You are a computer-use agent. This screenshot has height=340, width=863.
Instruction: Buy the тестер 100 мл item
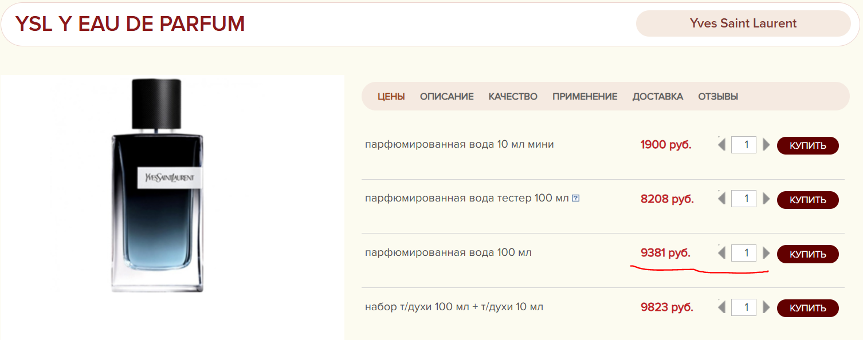coord(808,200)
